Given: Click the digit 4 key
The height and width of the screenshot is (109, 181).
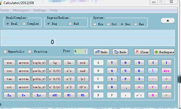Looking at the screenshot, I should click(112, 71).
